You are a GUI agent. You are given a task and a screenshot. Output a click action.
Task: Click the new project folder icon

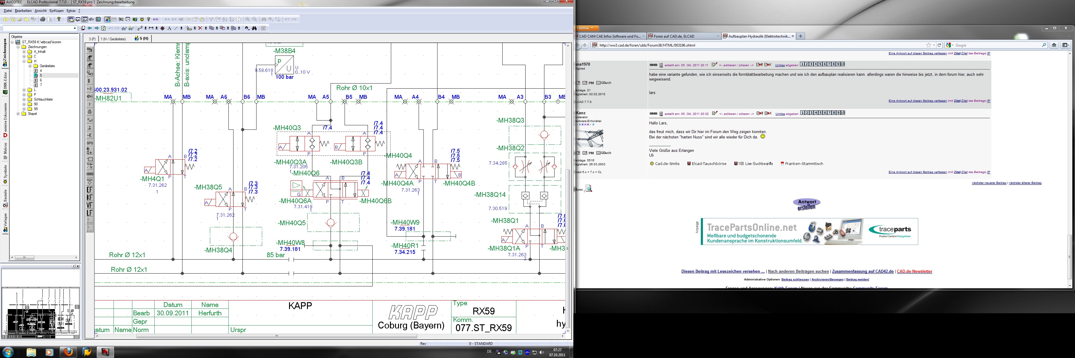5,20
